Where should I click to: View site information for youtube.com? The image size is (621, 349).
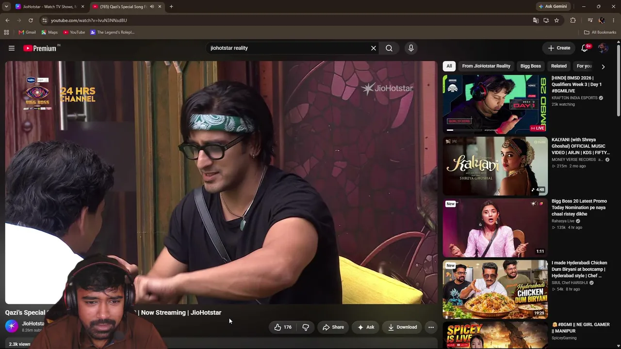click(44, 20)
